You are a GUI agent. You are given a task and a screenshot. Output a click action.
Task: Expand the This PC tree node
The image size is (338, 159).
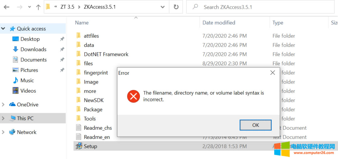(3, 118)
